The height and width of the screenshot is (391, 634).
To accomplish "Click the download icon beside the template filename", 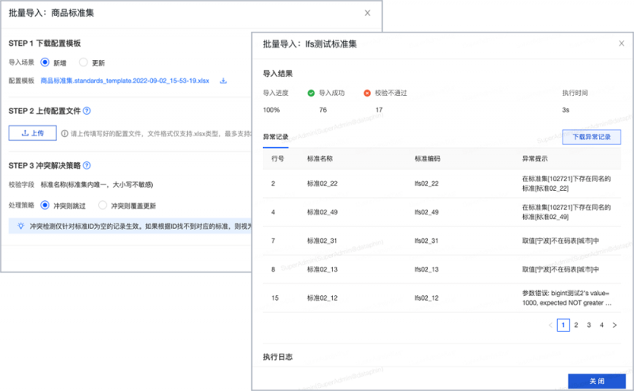I will point(223,81).
